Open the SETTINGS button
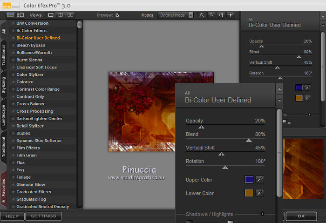This screenshot has width=326, height=223. click(43, 216)
